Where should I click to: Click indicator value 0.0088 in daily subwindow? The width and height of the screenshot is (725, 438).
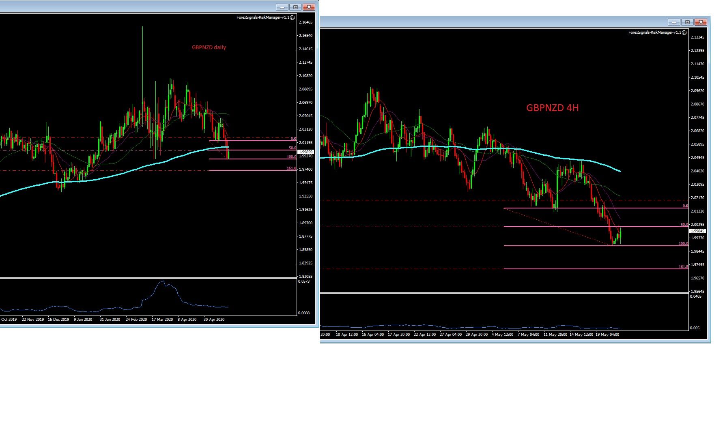[x=304, y=313]
